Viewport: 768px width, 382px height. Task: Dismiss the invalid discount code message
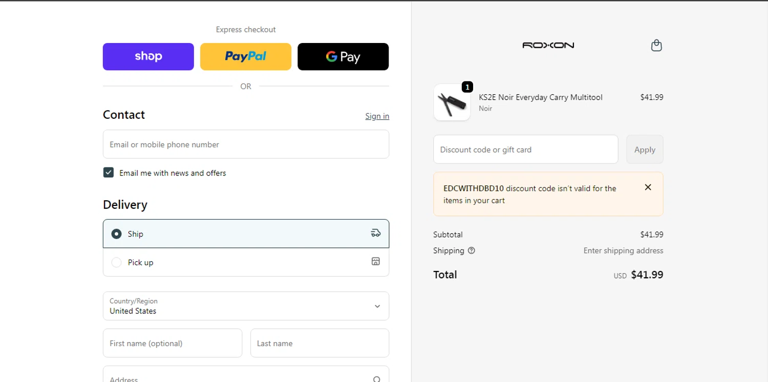pos(648,187)
